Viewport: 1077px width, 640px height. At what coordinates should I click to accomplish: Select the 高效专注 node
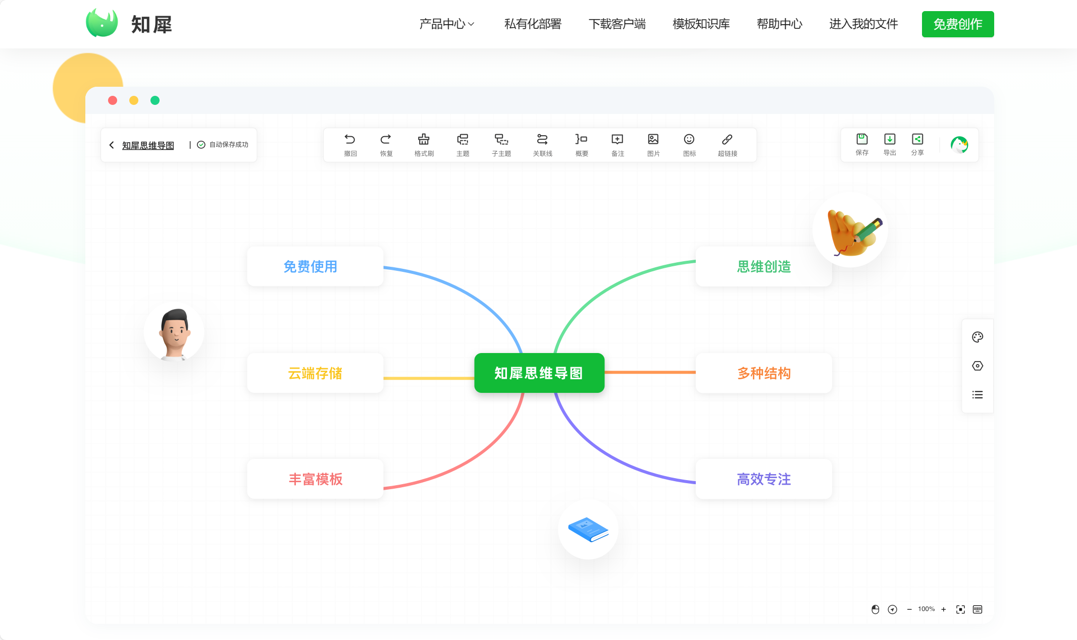point(763,479)
